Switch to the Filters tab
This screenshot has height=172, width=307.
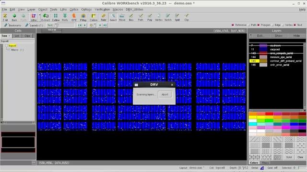(x=265, y=163)
